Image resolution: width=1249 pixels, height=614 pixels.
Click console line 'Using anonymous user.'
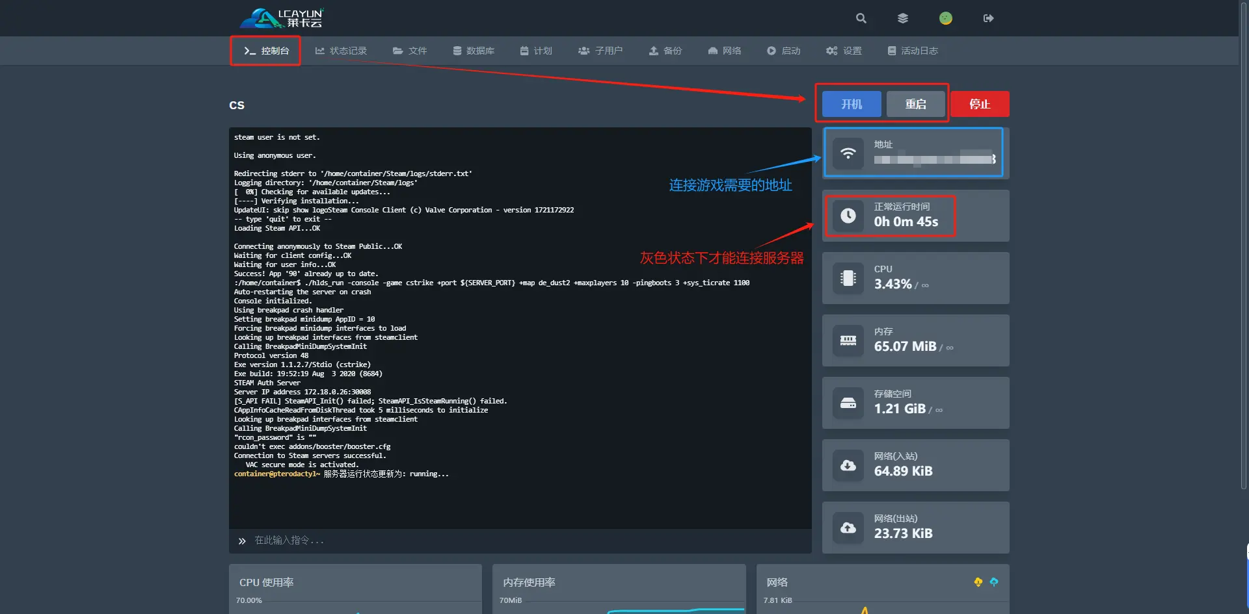click(x=275, y=155)
